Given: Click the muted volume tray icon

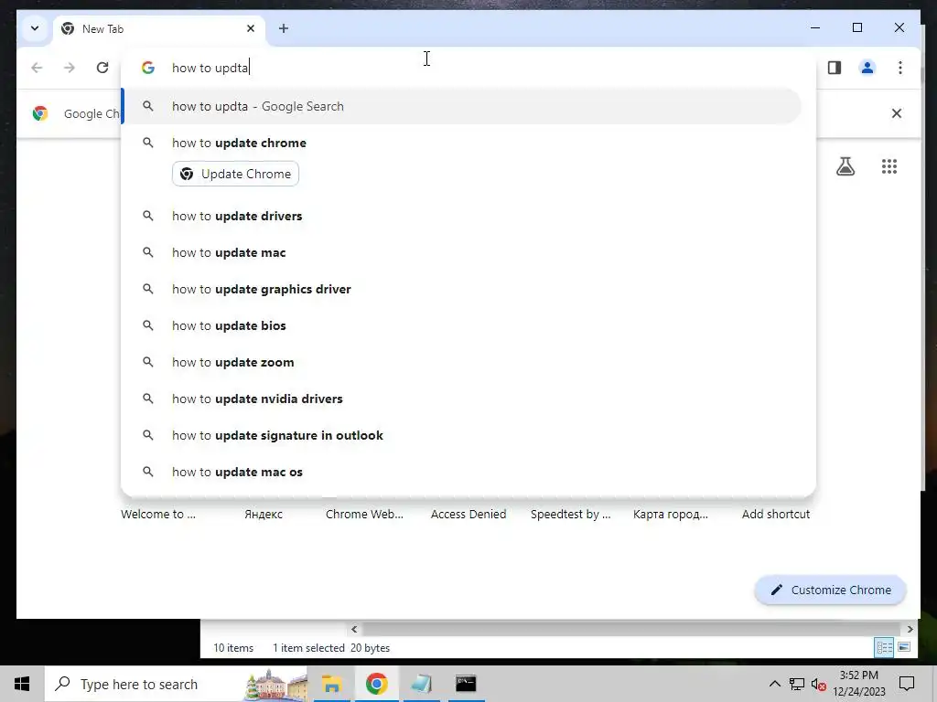Looking at the screenshot, I should [x=819, y=684].
